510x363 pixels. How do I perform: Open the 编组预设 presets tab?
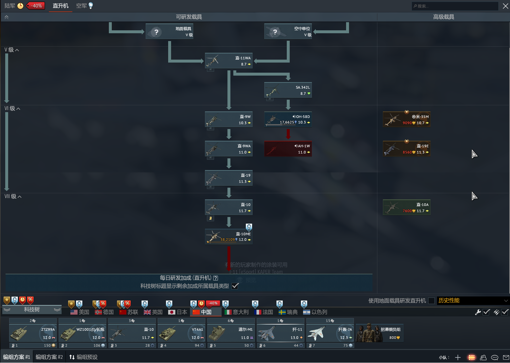pos(83,357)
